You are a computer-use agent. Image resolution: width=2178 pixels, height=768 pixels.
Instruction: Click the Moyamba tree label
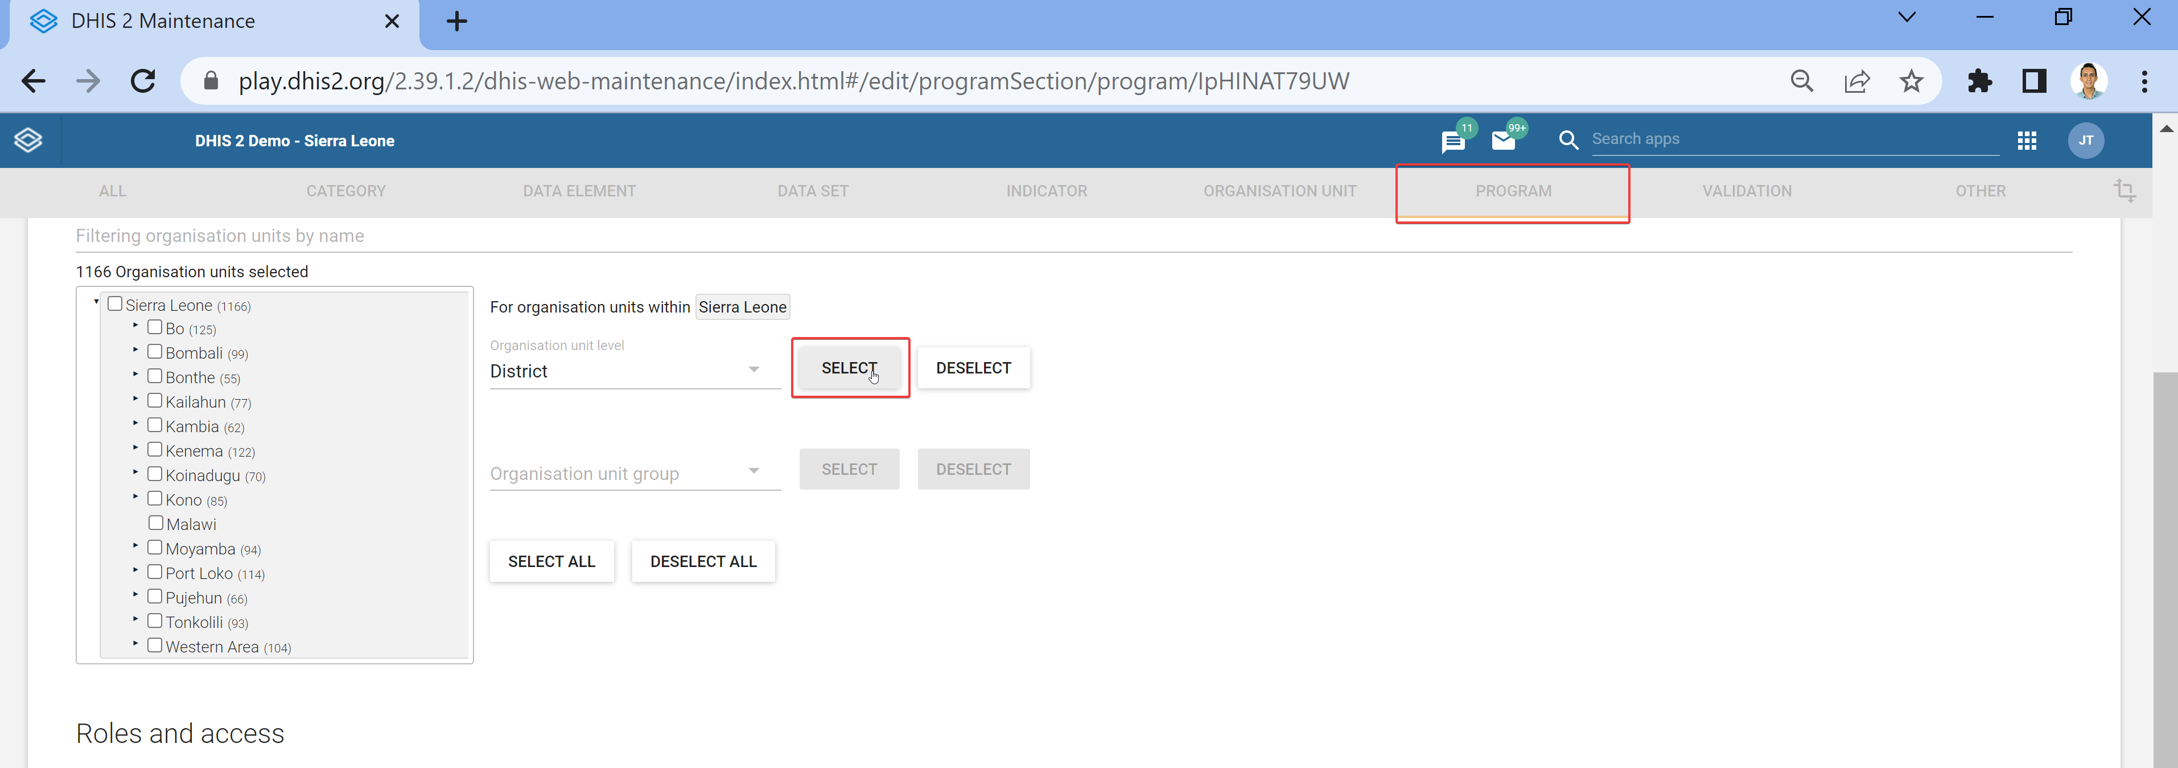click(200, 549)
